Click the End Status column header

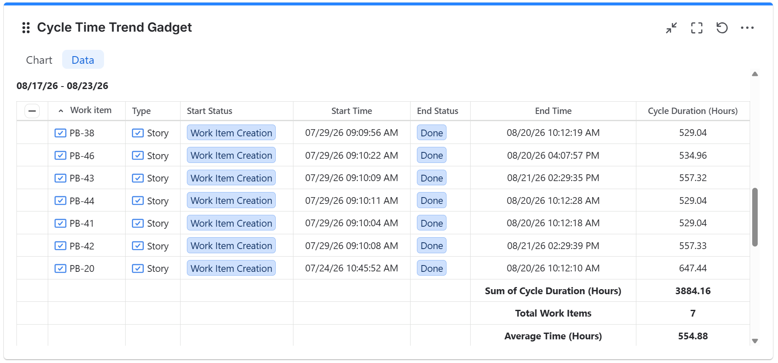[x=437, y=111]
